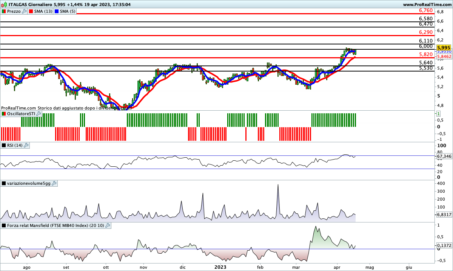This screenshot has height=271, width=453.
Task: Select the OscillatoreSTI panel label
Action: (x=20, y=114)
